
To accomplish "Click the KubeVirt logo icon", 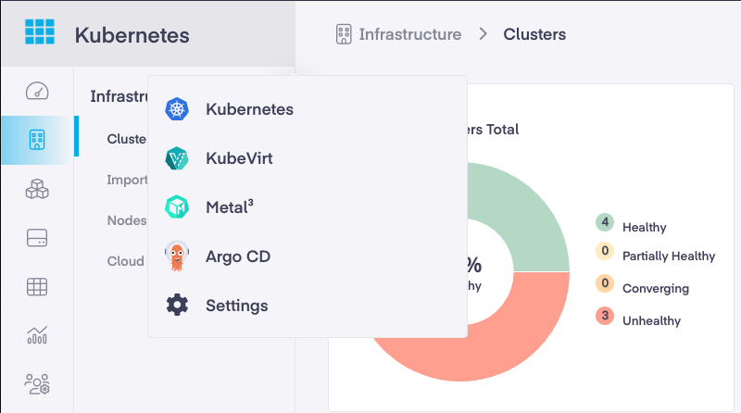I will 177,158.
